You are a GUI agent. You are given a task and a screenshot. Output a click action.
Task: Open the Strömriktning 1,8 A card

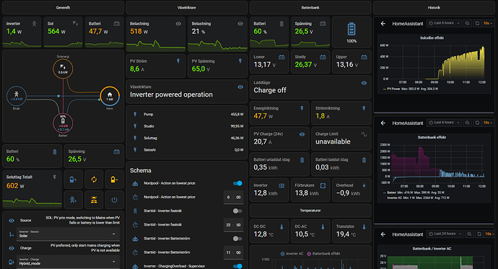coord(341,113)
